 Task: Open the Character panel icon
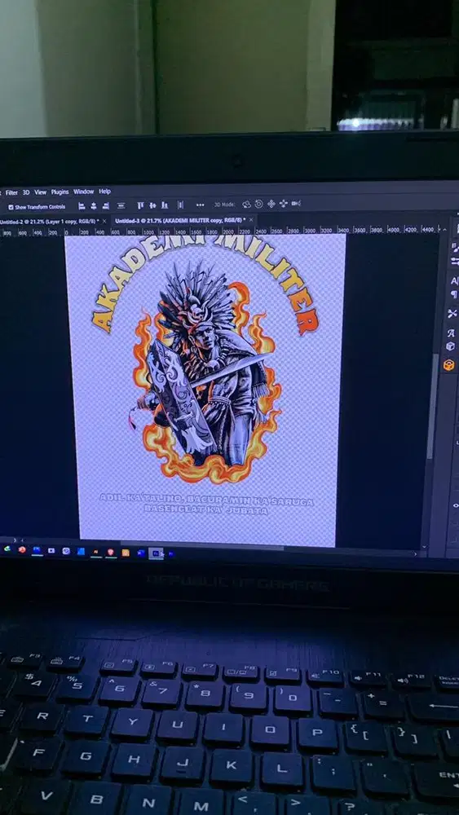[x=454, y=281]
